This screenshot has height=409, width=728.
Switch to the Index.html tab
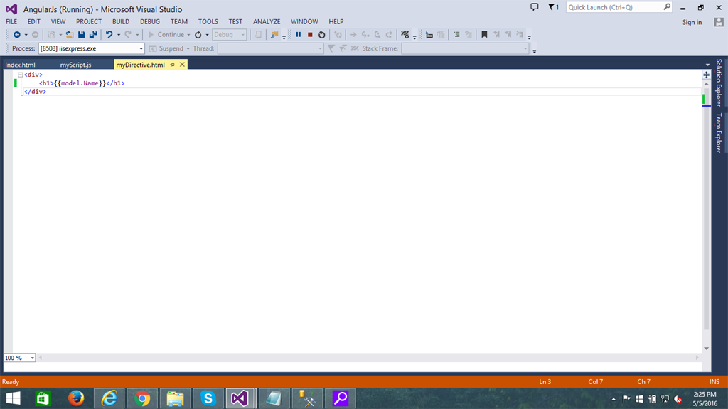pyautogui.click(x=20, y=65)
